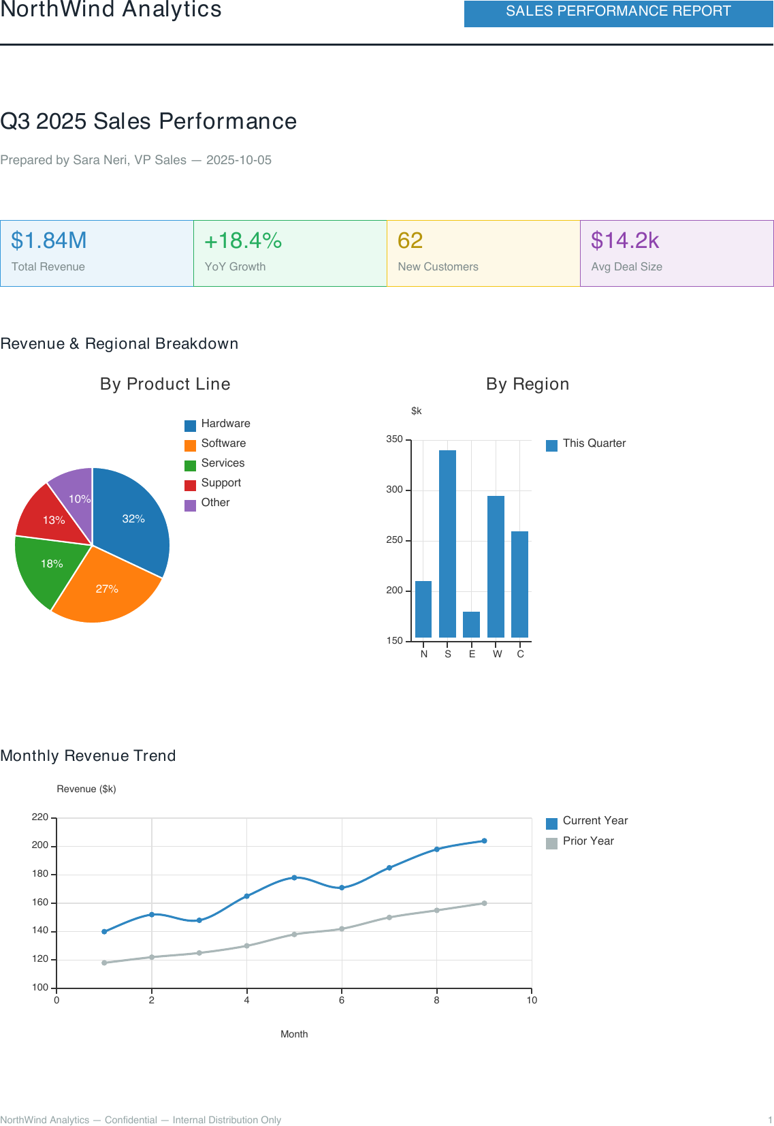Screen dimensions: 774x1126
Task: Click the Current Year legend label
Action: point(596,821)
